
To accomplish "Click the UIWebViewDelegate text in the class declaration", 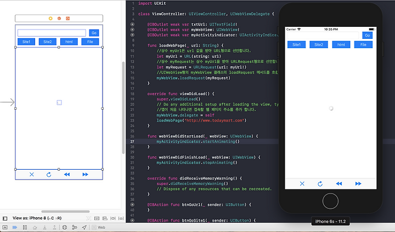I will point(250,14).
